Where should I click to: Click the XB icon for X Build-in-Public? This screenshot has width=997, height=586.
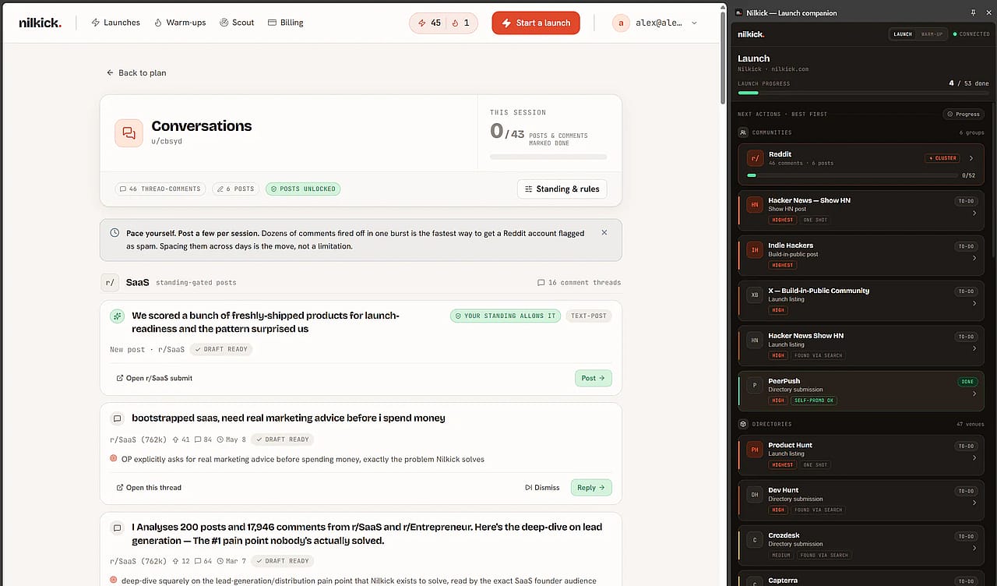pyautogui.click(x=755, y=295)
